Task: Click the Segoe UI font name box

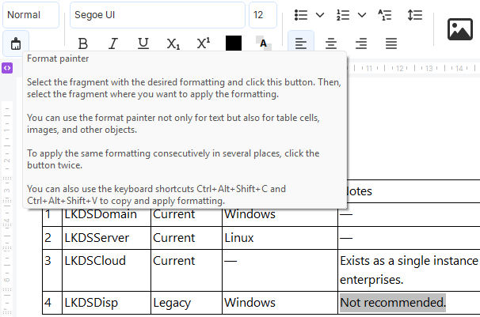Action: tap(158, 15)
